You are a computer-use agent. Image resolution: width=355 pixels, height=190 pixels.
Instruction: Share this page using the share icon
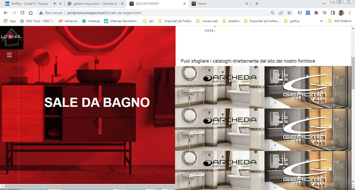[x=281, y=13]
